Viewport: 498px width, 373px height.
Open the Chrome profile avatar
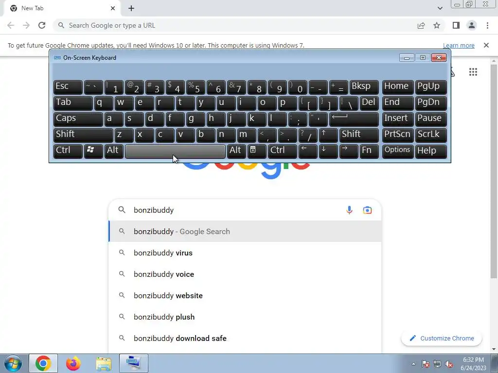tap(472, 25)
